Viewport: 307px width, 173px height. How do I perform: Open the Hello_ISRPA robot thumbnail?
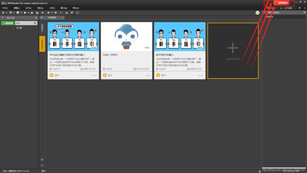(127, 37)
